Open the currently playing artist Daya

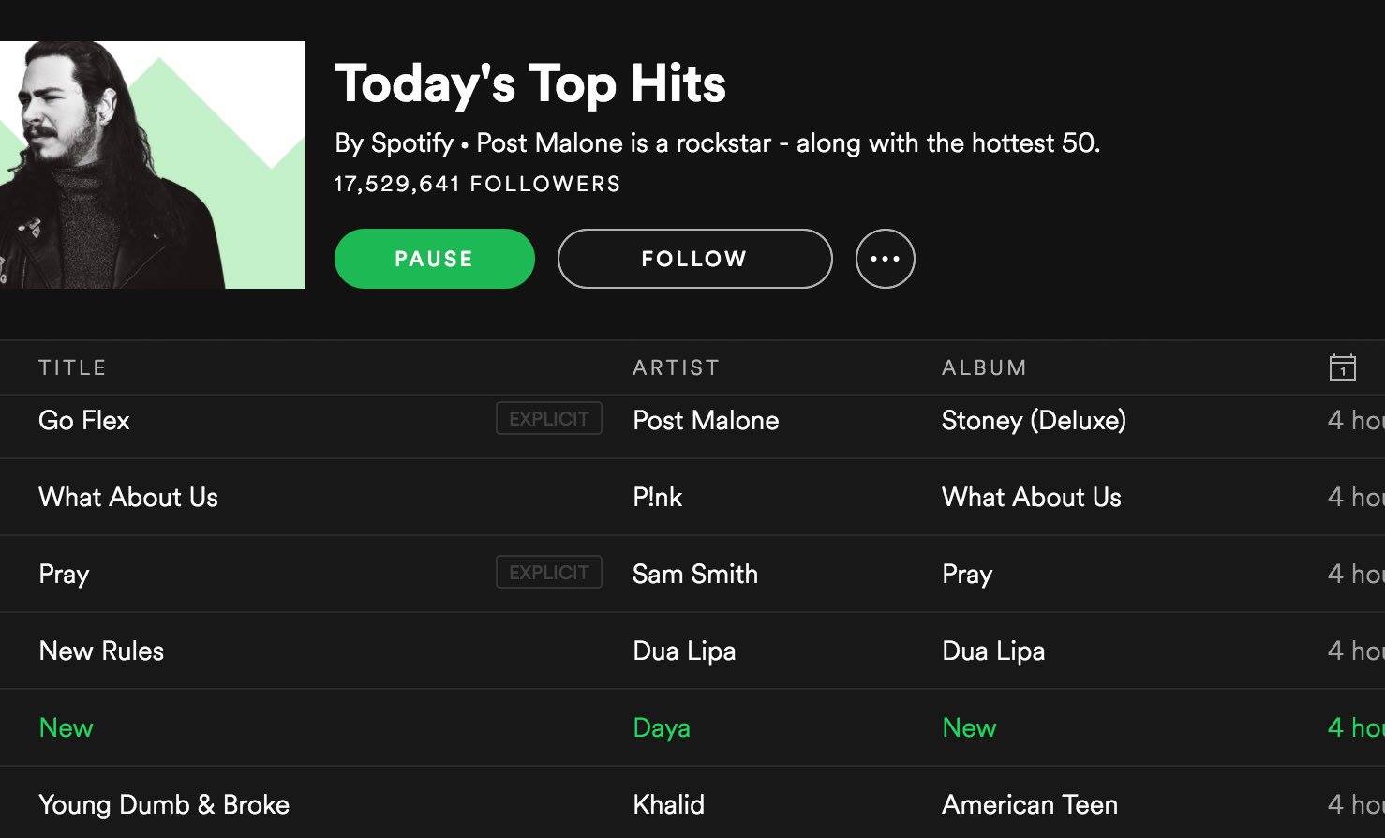(662, 727)
